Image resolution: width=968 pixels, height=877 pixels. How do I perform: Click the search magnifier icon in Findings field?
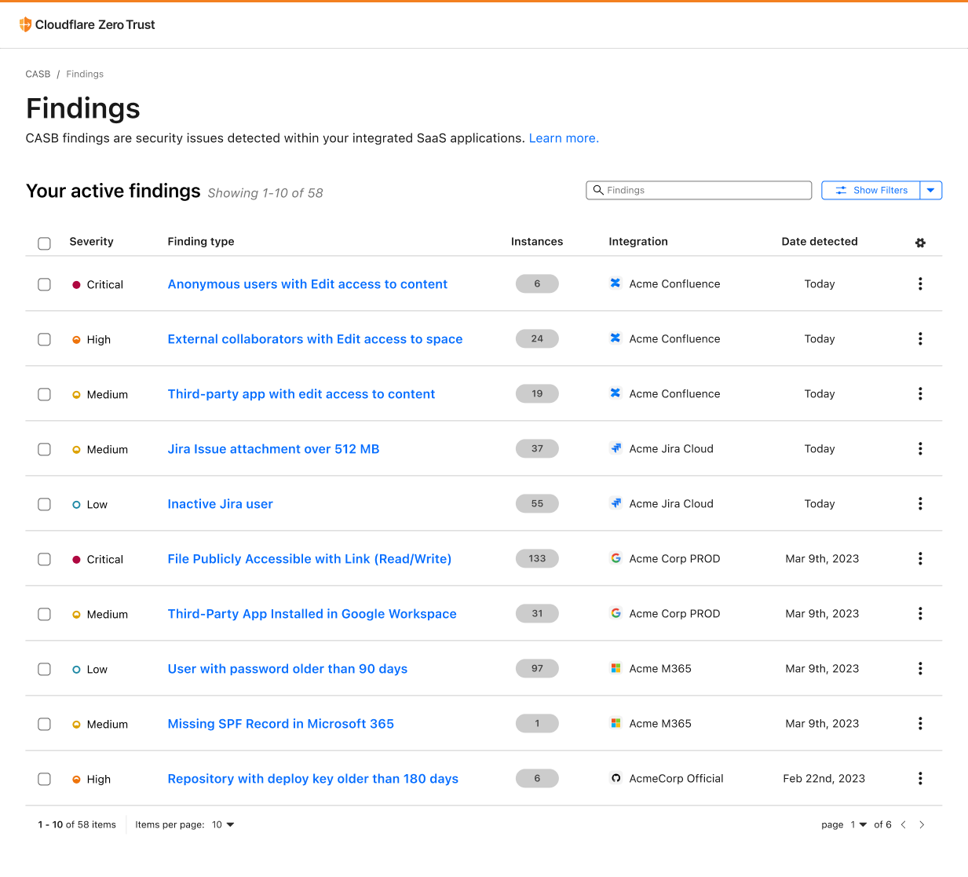[x=598, y=190]
